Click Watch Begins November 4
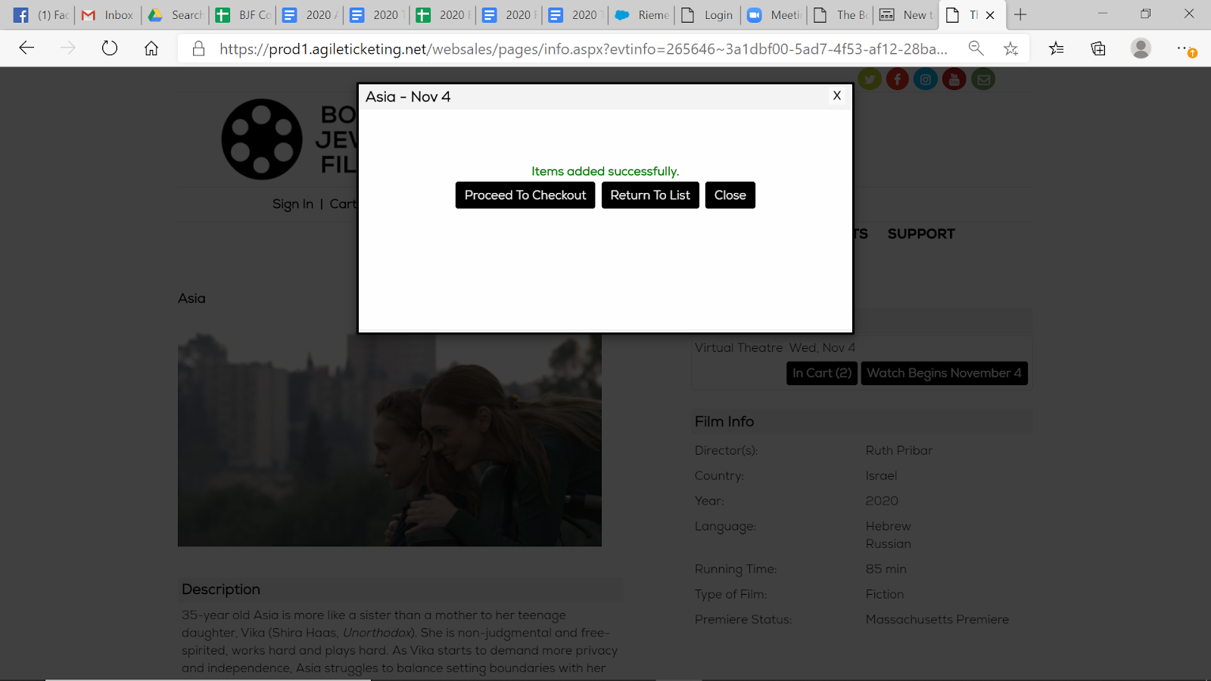This screenshot has width=1211, height=681. pos(944,373)
